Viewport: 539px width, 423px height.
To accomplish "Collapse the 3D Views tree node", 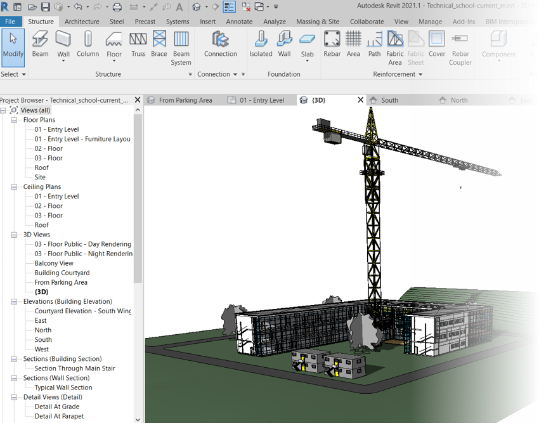I will tap(15, 235).
